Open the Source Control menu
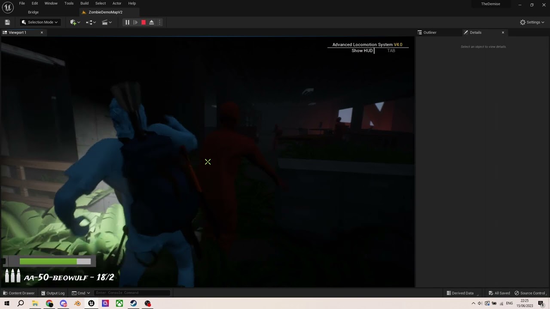550x309 pixels. tap(530, 293)
